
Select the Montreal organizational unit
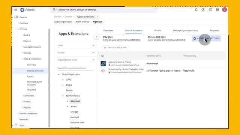[x=75, y=117]
